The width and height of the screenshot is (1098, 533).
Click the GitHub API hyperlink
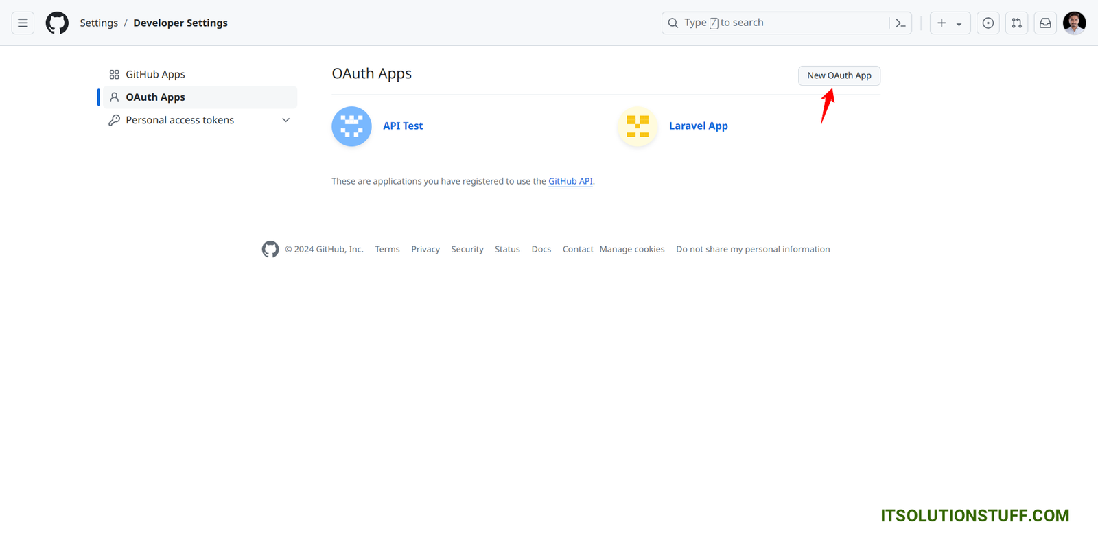pyautogui.click(x=570, y=181)
